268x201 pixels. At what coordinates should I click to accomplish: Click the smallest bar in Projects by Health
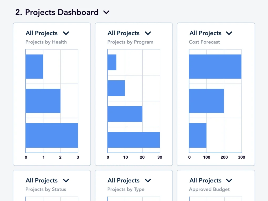34,66
